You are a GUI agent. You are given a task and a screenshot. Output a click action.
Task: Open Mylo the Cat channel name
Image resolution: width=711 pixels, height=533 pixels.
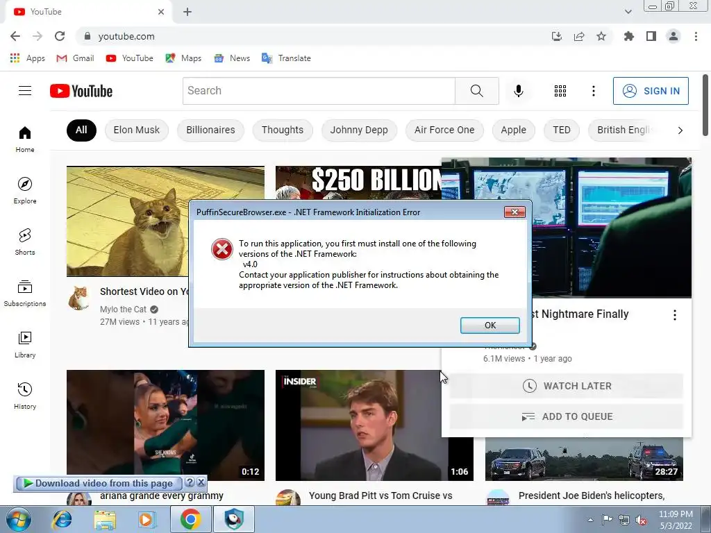tap(124, 309)
